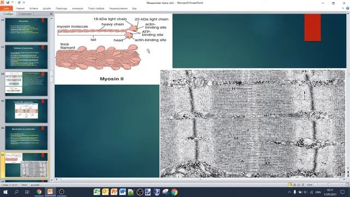
Task: Fit slide to current window
Action: click(x=347, y=185)
